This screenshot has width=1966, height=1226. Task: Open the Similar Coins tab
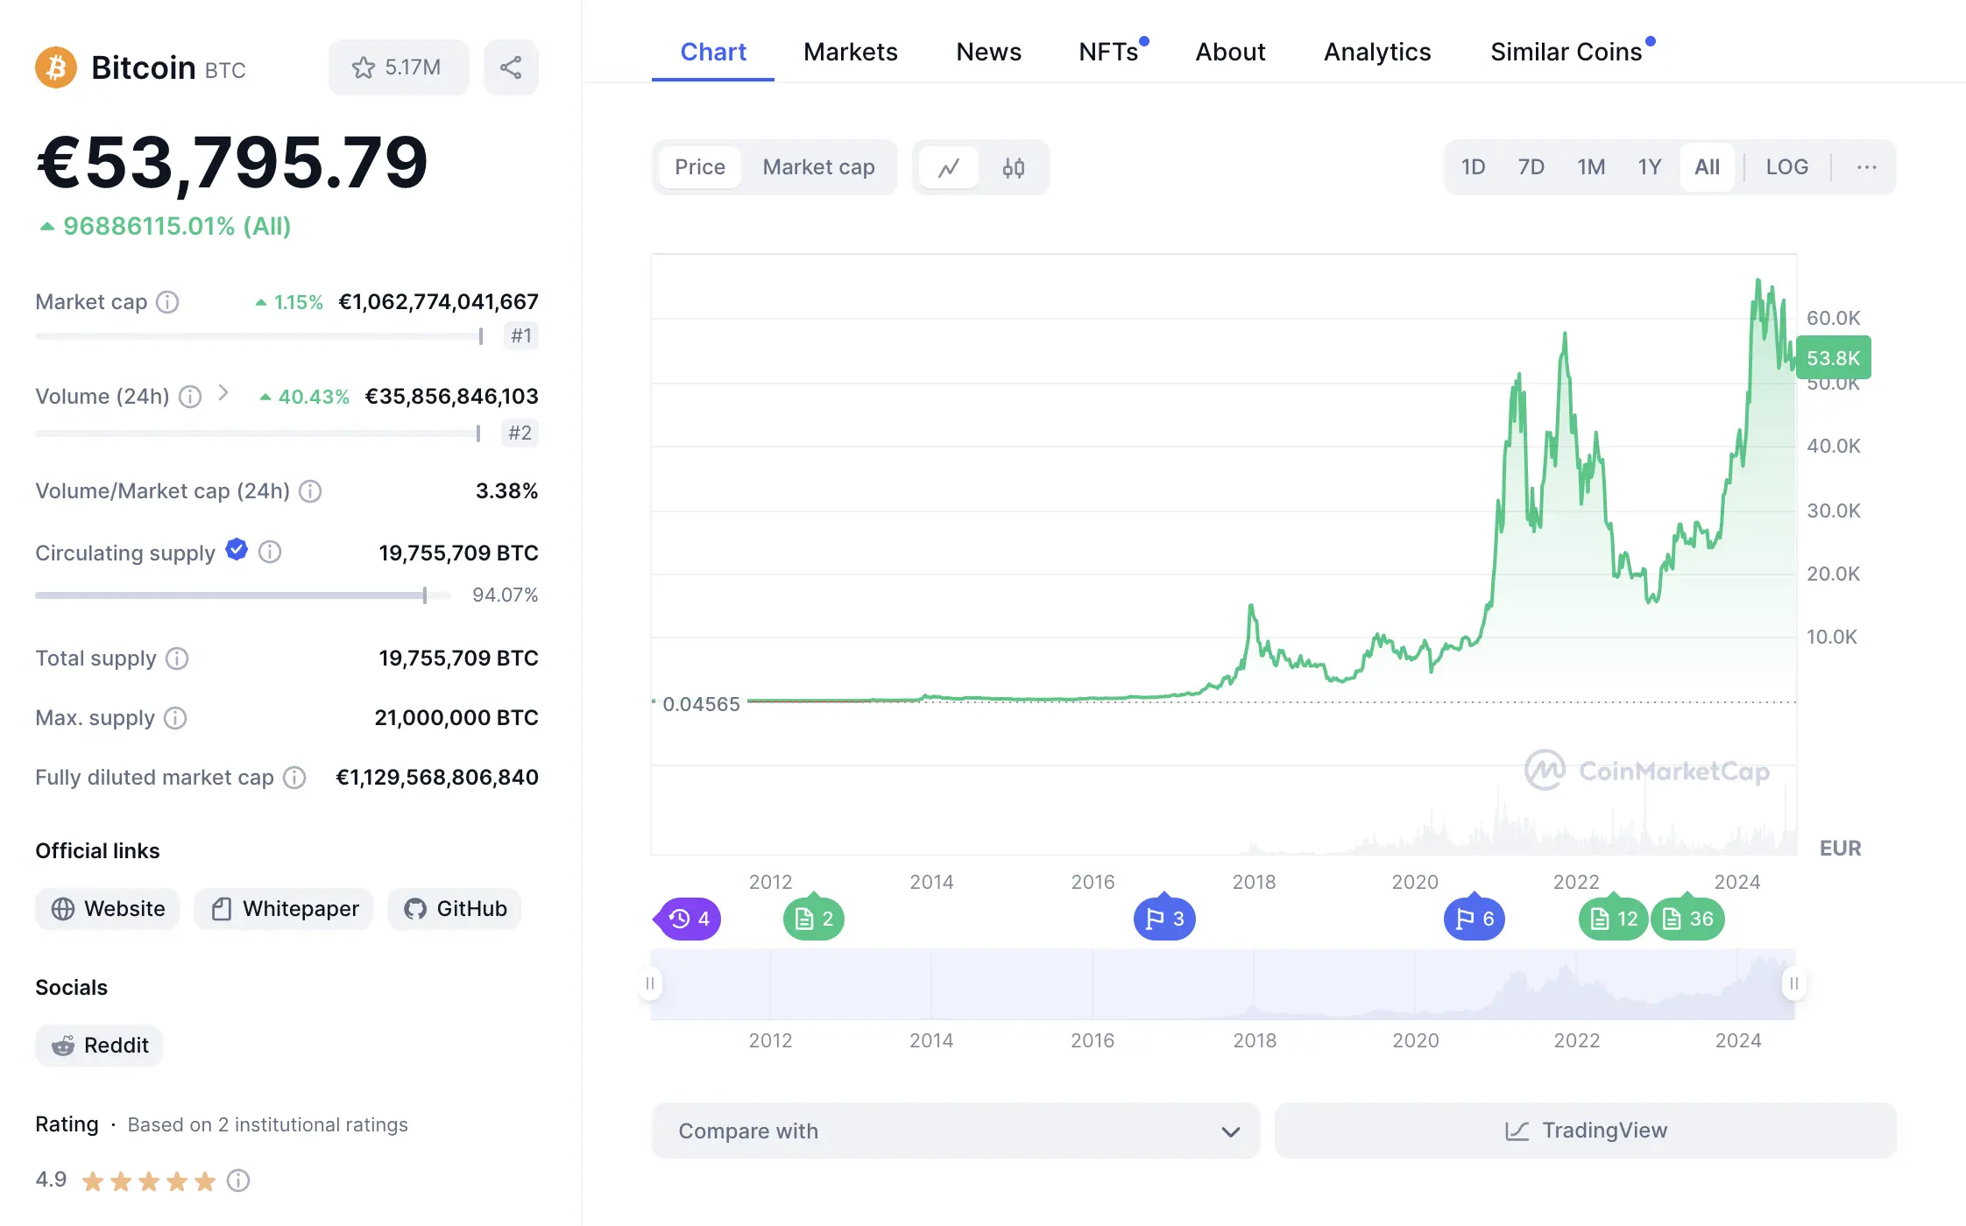[x=1566, y=52]
